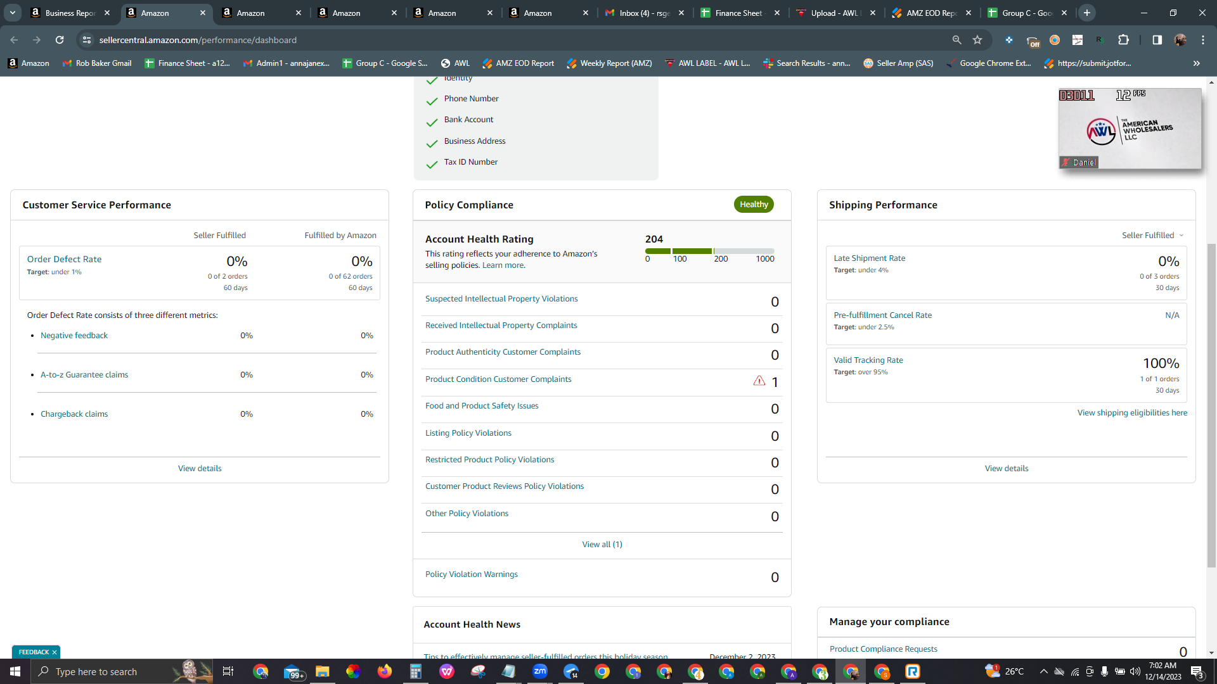1217x684 pixels.
Task: Open the Valid Tracking Rate link
Action: pos(868,360)
